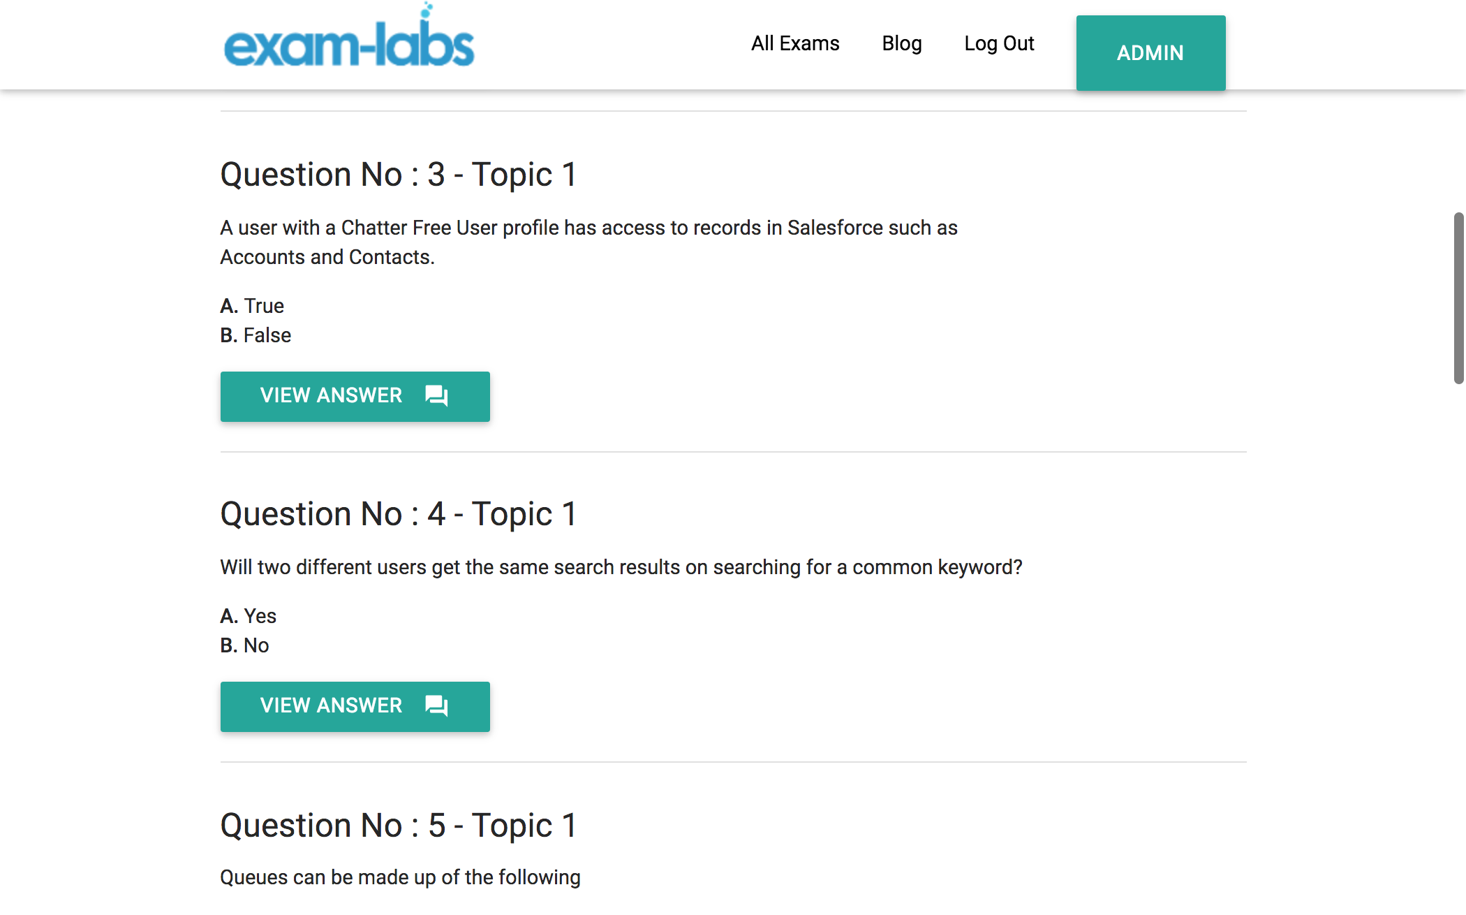This screenshot has height=915, width=1466.
Task: Open the All Exams menu item
Action: click(x=795, y=43)
